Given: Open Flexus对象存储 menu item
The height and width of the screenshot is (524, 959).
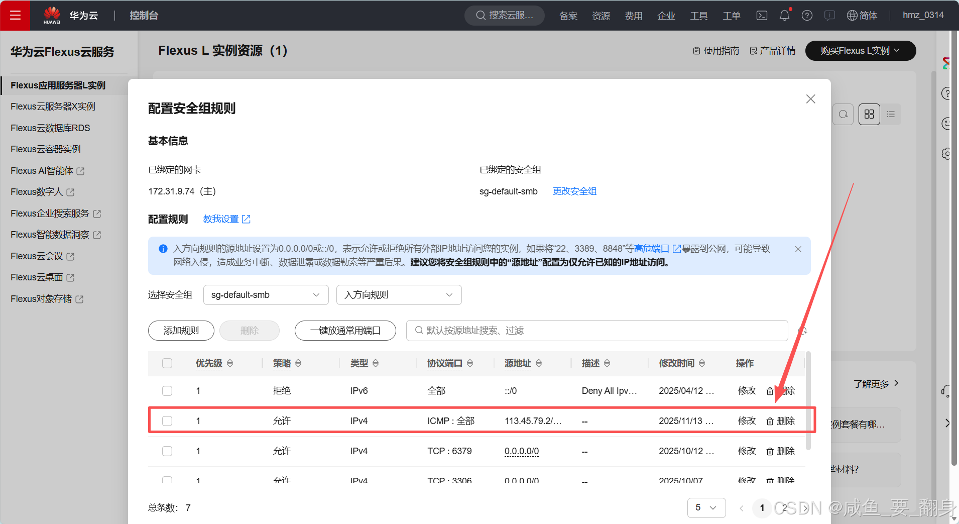Looking at the screenshot, I should [47, 299].
